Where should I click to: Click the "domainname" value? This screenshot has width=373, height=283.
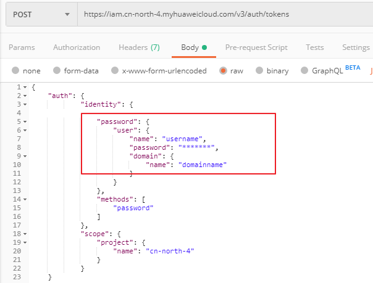tap(203, 165)
